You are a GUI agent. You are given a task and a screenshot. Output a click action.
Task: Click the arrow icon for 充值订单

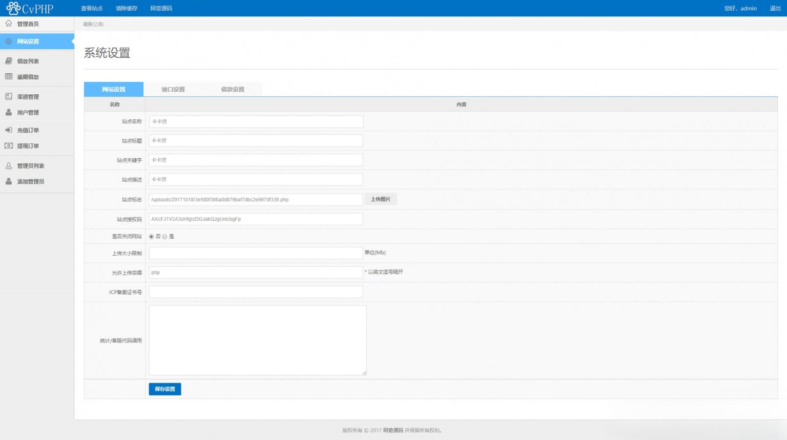9,130
